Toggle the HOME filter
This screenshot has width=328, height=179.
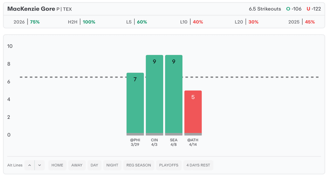tap(57, 165)
